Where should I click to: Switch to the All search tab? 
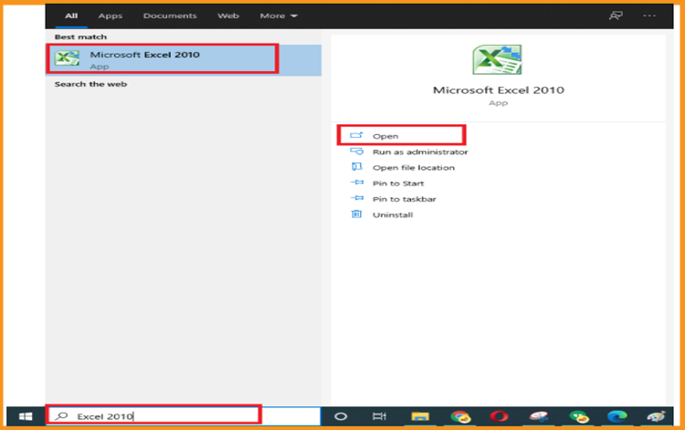click(x=71, y=16)
